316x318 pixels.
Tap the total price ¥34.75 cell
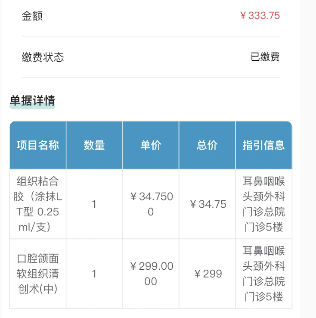coord(207,204)
